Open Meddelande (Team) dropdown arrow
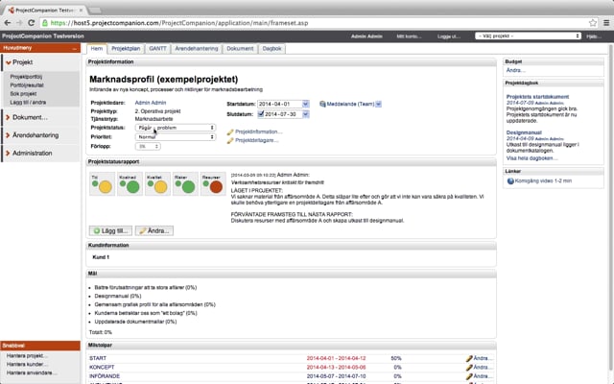Image resolution: width=614 pixels, height=384 pixels. [x=378, y=104]
